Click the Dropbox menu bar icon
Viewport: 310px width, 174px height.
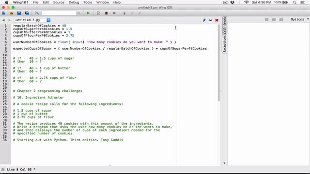point(232,2)
